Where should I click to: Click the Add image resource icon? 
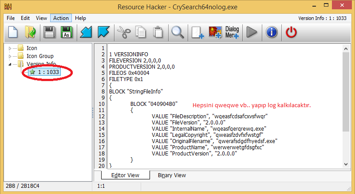point(215,32)
